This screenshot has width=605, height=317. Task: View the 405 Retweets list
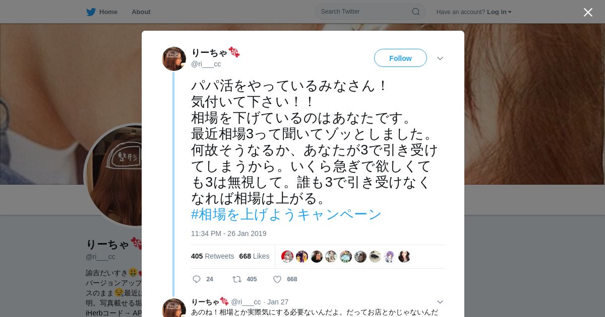tap(212, 256)
